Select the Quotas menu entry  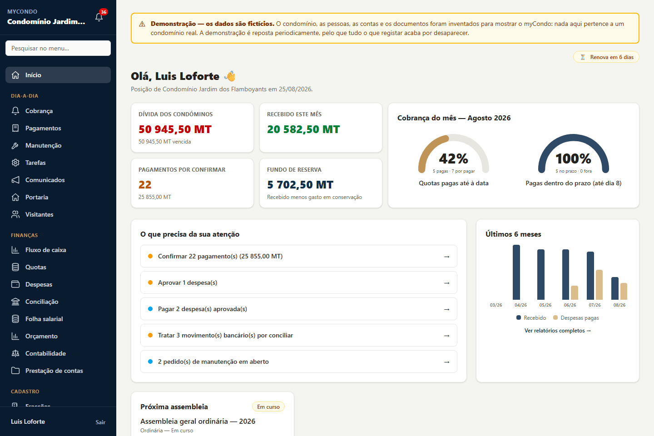click(x=58, y=267)
